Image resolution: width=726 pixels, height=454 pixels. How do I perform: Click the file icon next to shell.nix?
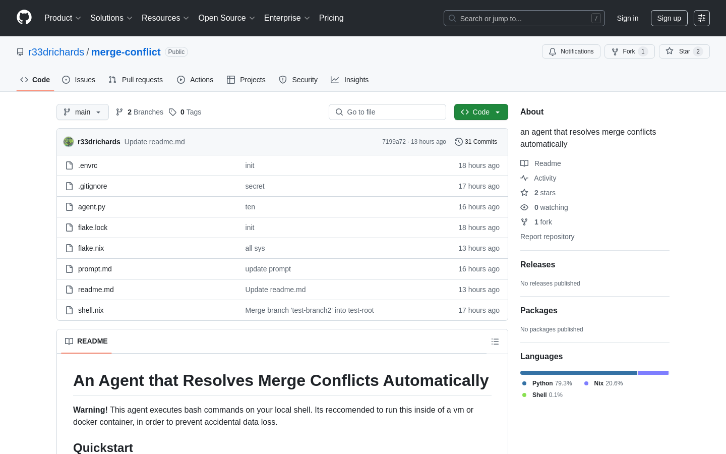click(70, 310)
